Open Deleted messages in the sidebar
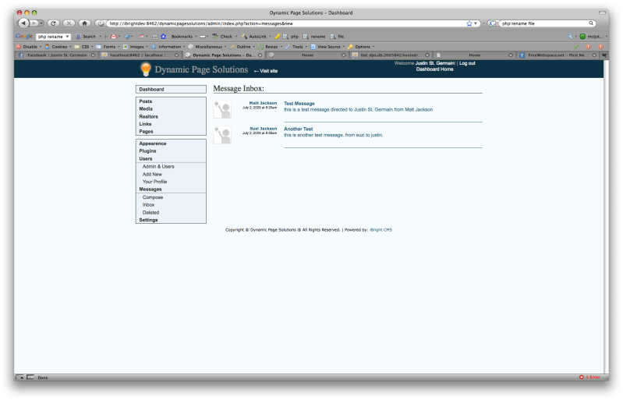The width and height of the screenshot is (623, 400). pyautogui.click(x=150, y=213)
